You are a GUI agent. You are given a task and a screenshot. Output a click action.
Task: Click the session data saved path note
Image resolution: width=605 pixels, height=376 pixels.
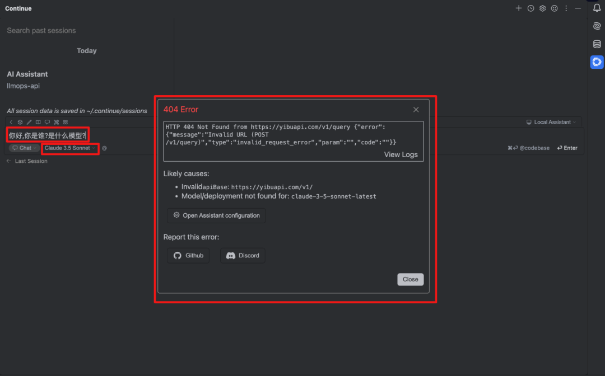[77, 111]
